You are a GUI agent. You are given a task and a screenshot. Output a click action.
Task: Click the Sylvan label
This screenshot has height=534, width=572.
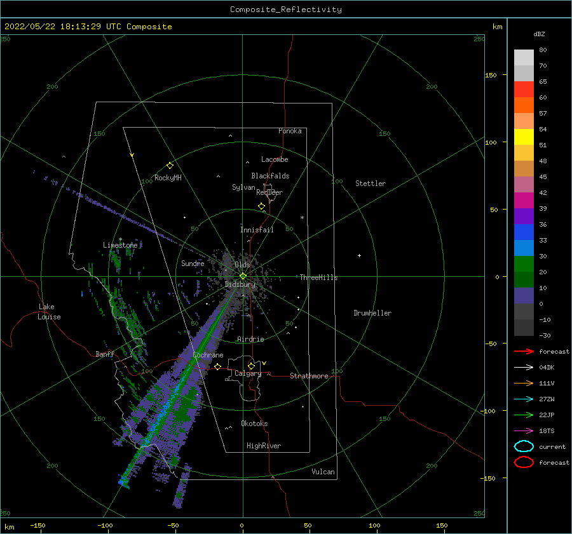pos(243,187)
